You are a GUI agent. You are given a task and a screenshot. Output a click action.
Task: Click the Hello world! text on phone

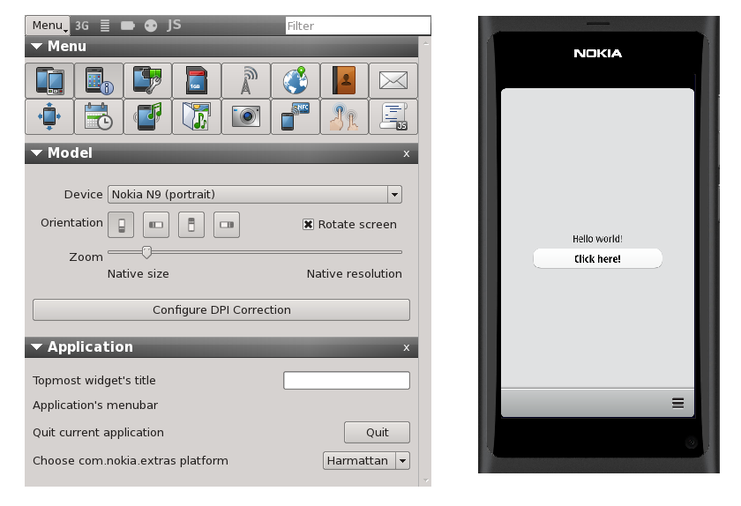[x=597, y=239]
